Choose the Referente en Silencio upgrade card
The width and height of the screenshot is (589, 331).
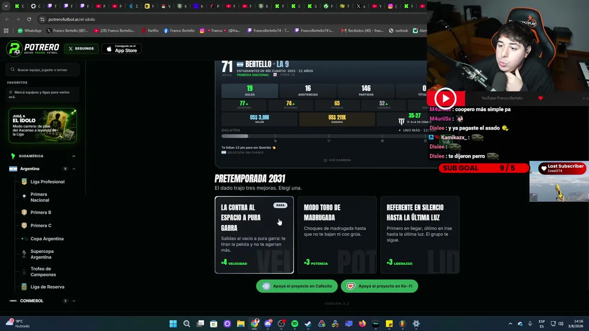420,235
